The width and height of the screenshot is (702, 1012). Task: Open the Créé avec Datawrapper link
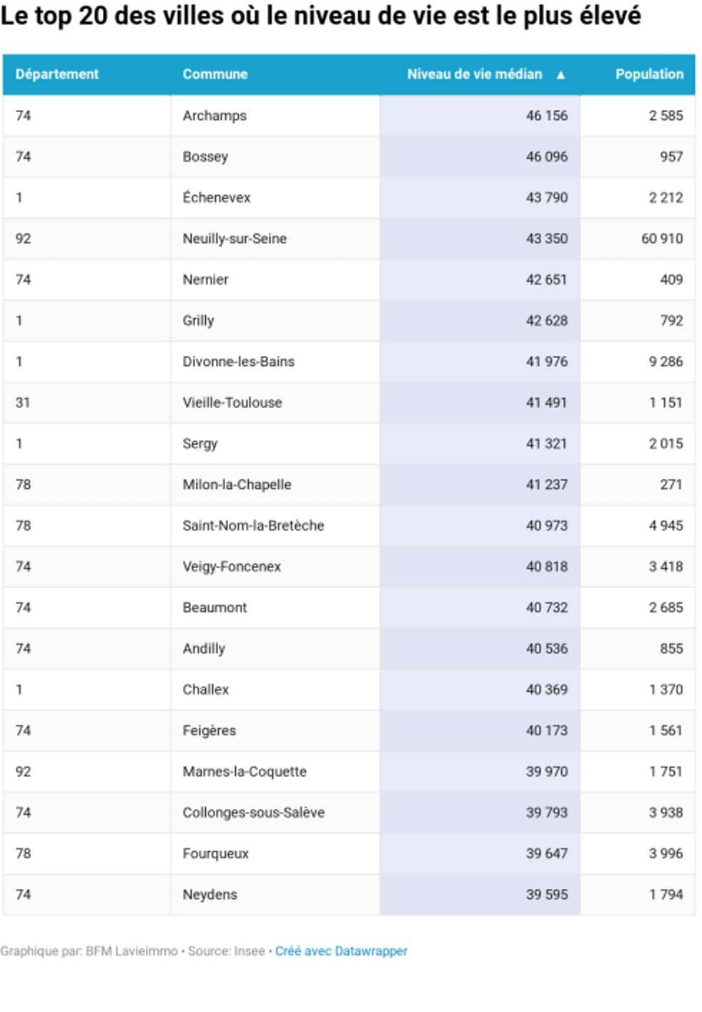pyautogui.click(x=341, y=951)
